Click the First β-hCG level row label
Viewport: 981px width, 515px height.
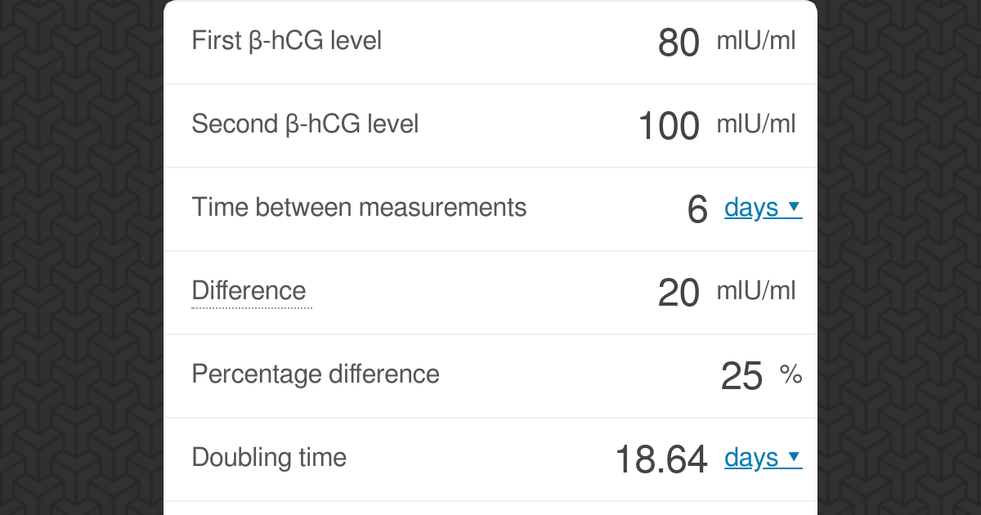point(286,41)
